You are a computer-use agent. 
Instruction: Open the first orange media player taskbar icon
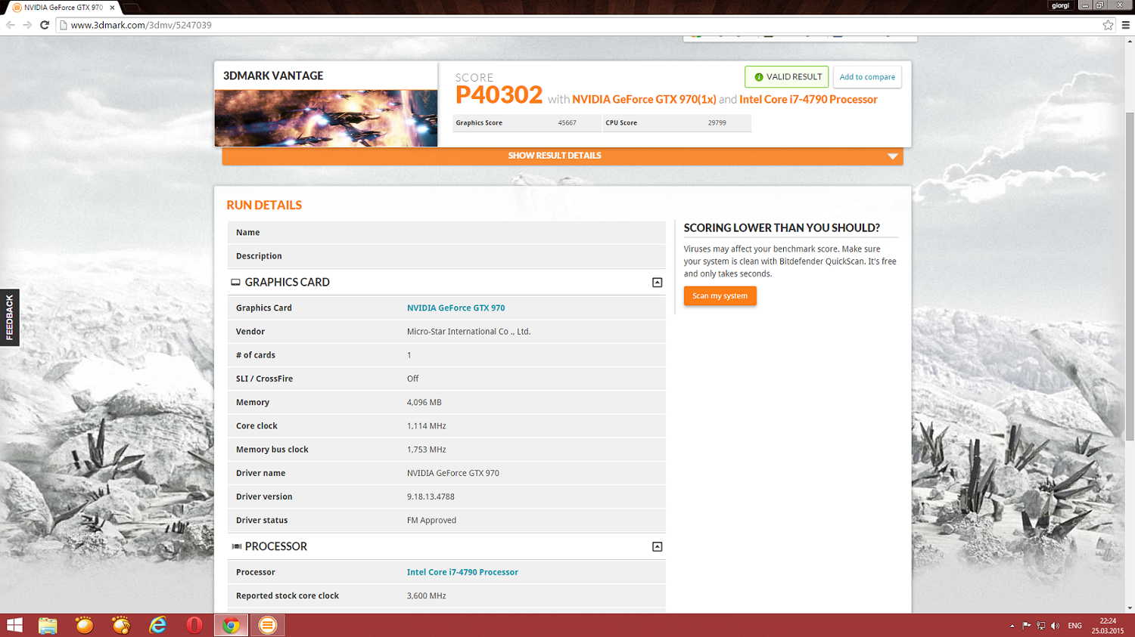84,626
